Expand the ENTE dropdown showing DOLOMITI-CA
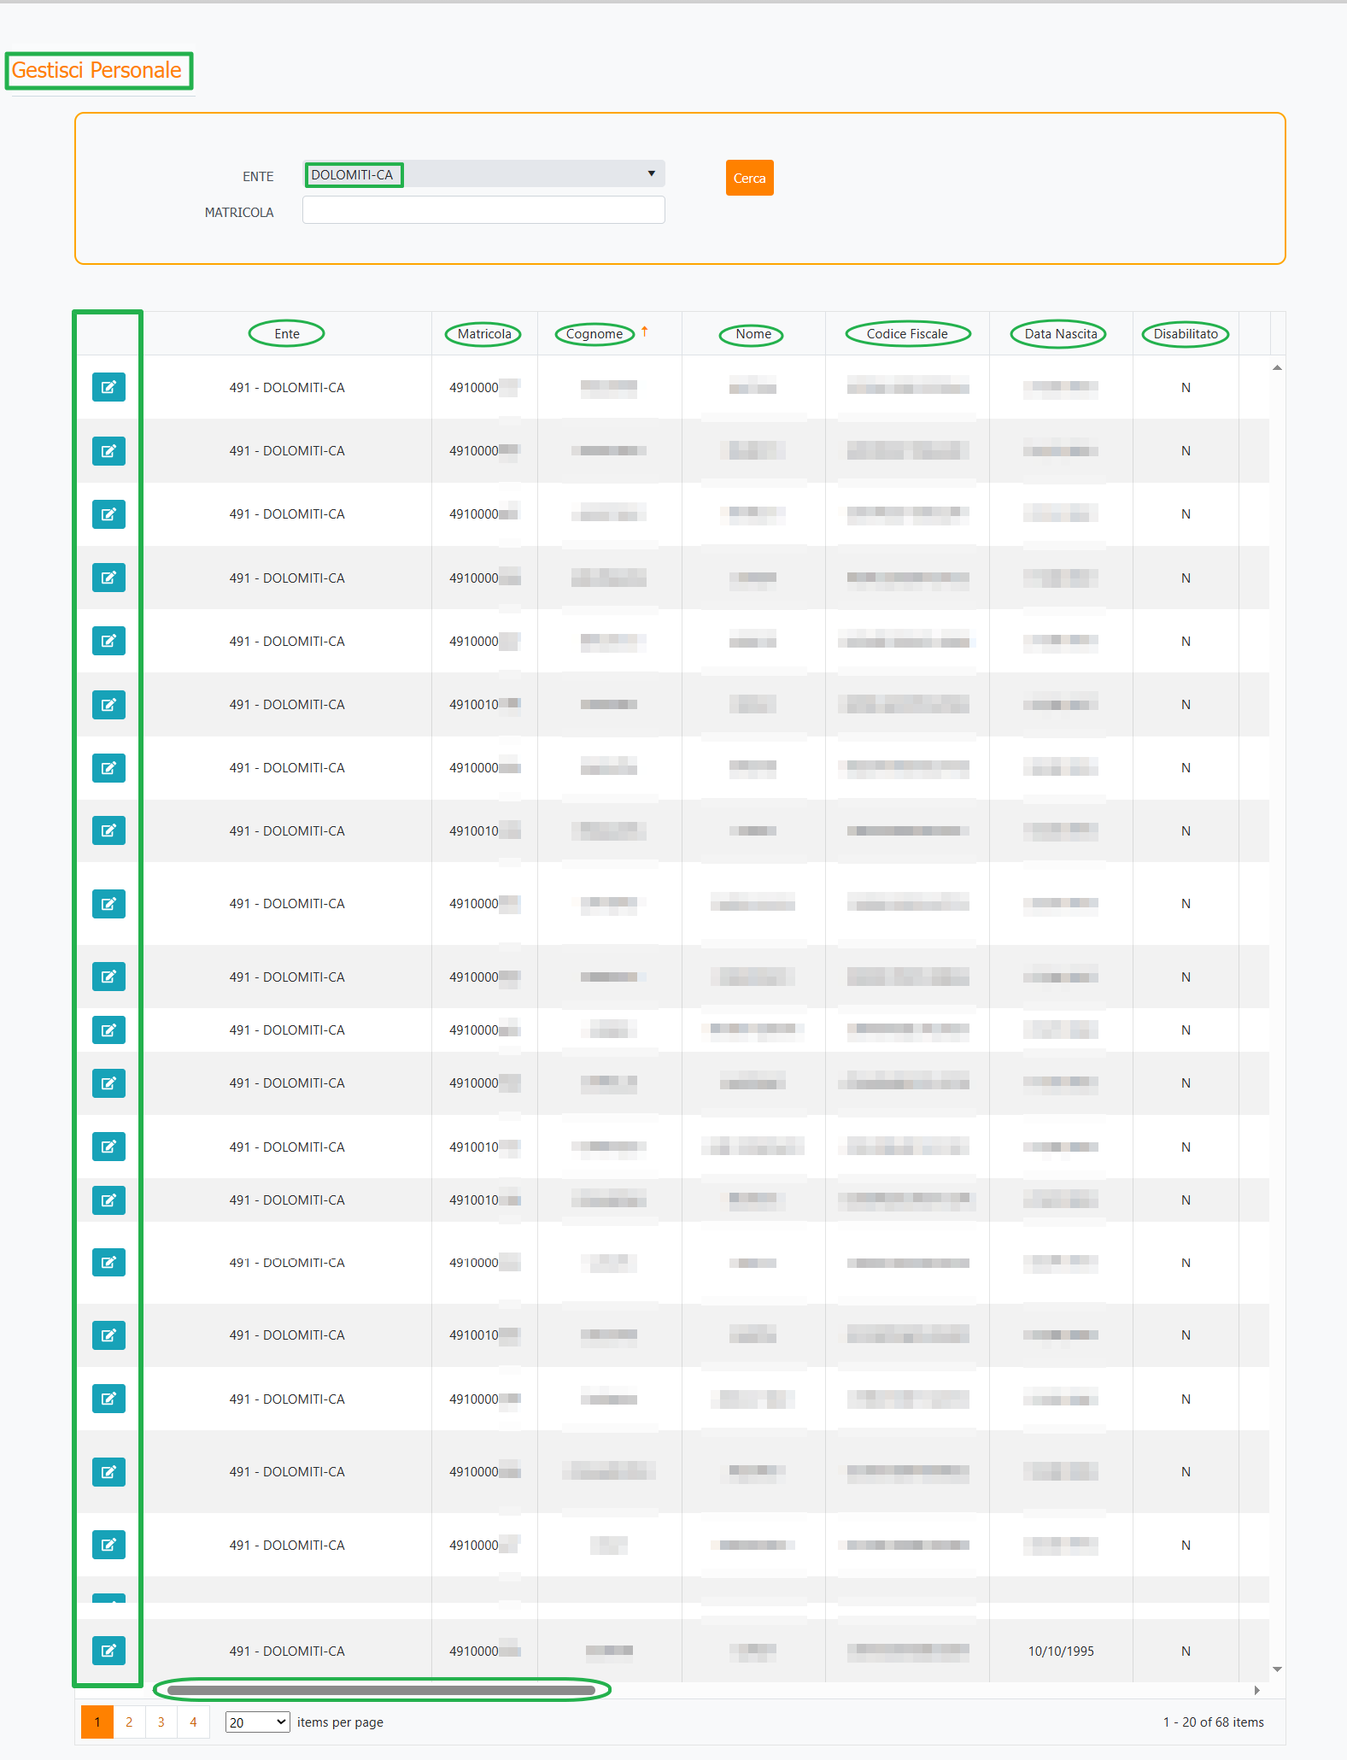The width and height of the screenshot is (1347, 1760). 483,174
